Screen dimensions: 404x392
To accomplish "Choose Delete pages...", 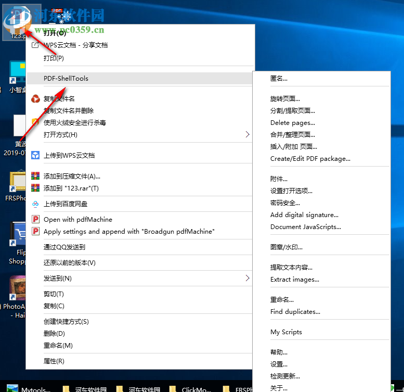I will (x=293, y=123).
